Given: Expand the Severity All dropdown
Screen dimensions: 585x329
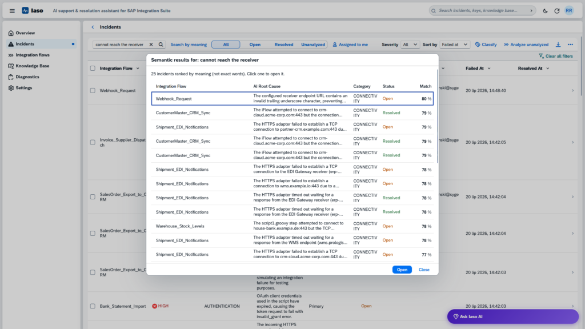Looking at the screenshot, I should 410,45.
